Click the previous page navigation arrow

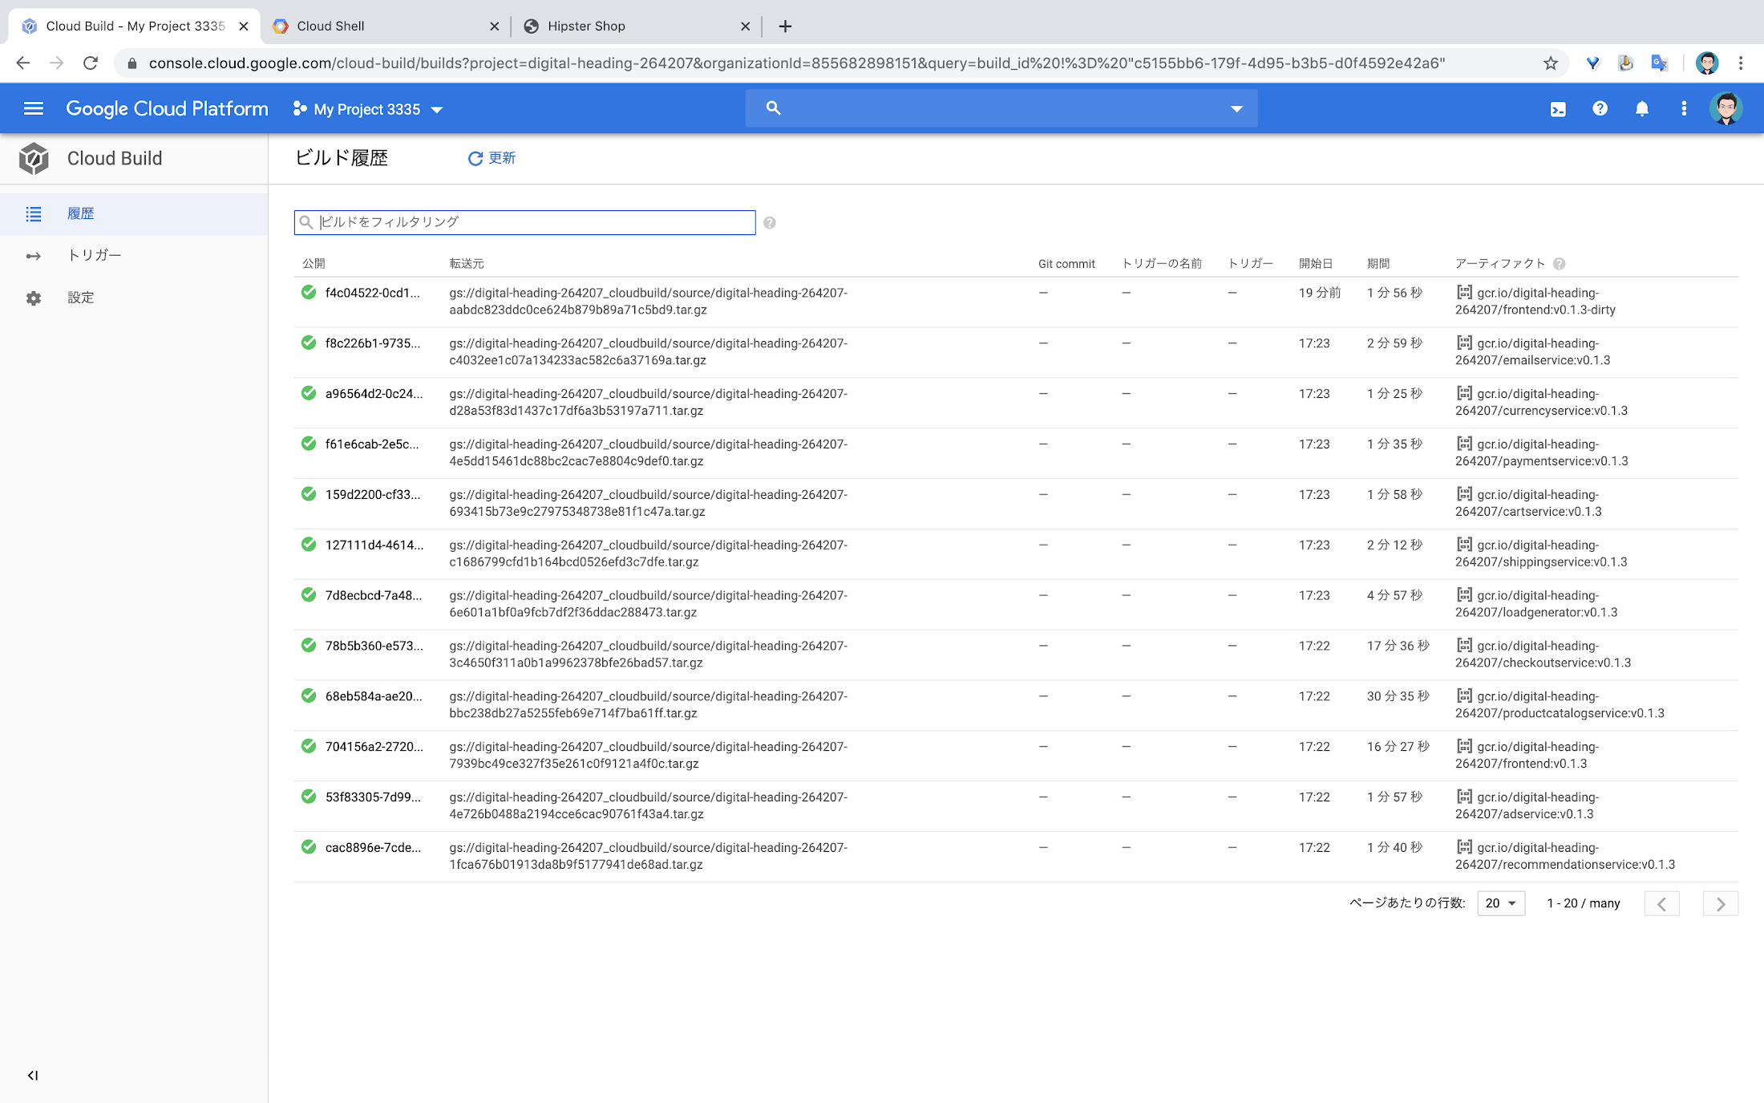[x=1664, y=905]
